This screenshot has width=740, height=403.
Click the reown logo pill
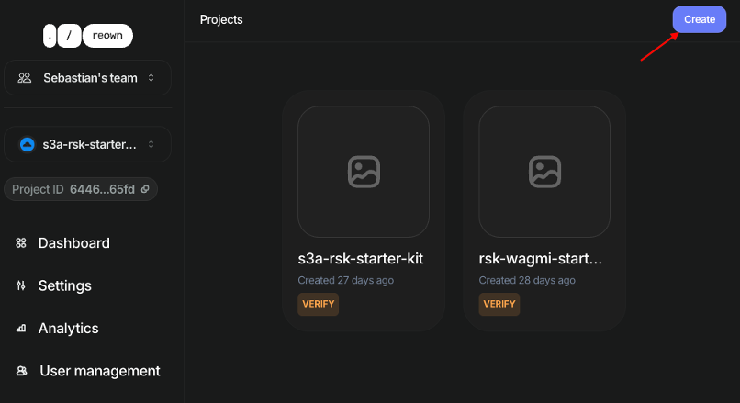tap(107, 36)
